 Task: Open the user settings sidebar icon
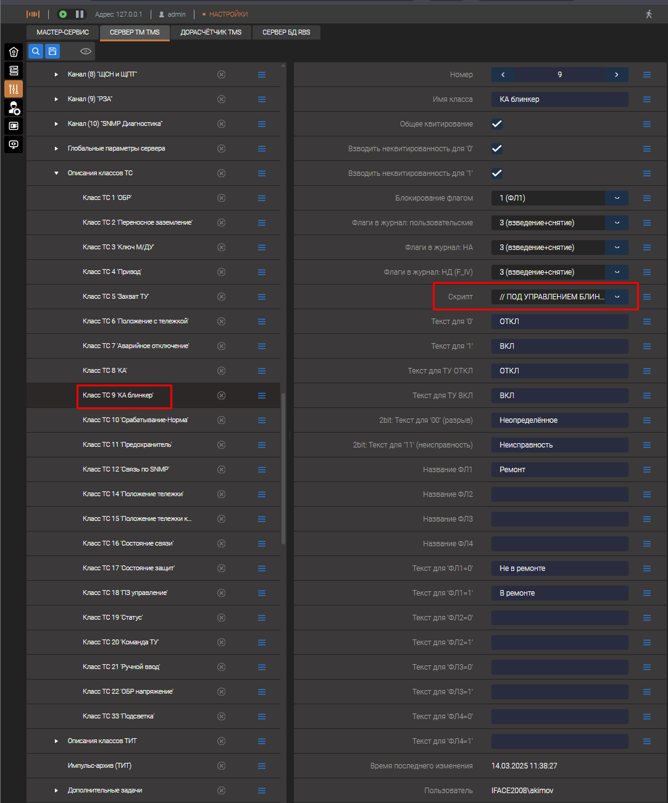[14, 107]
